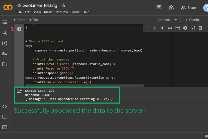The image size is (208, 139).
Task: Open the secrets key panel
Action: point(5,54)
